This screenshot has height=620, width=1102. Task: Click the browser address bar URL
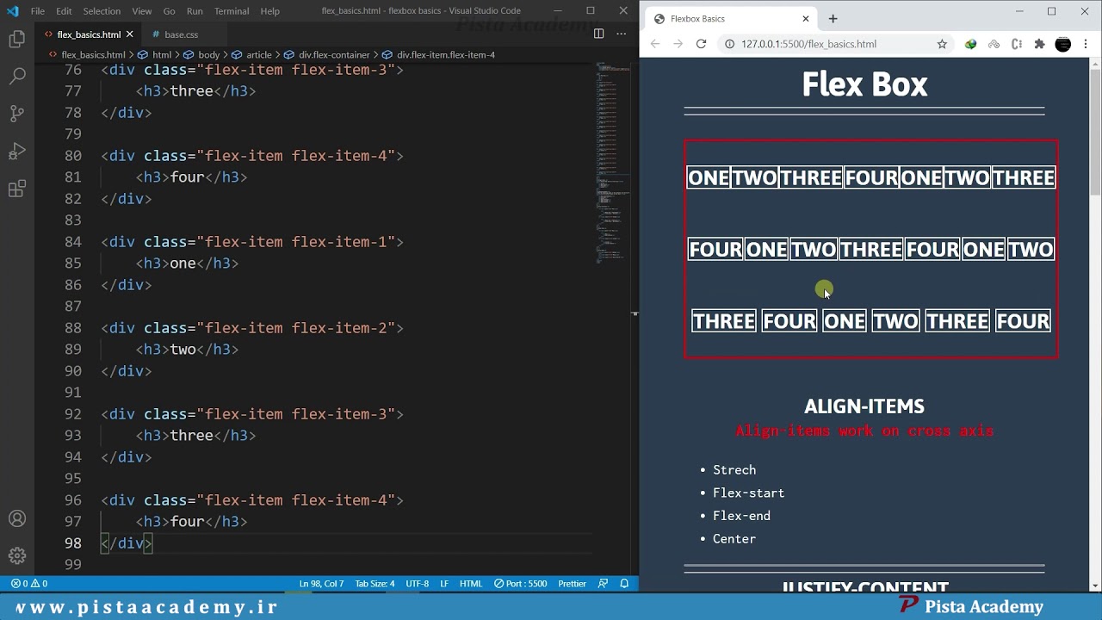pyautogui.click(x=808, y=44)
